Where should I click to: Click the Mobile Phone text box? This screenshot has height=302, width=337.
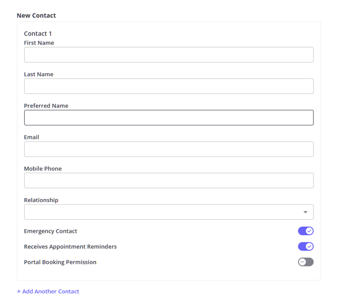[x=168, y=181]
